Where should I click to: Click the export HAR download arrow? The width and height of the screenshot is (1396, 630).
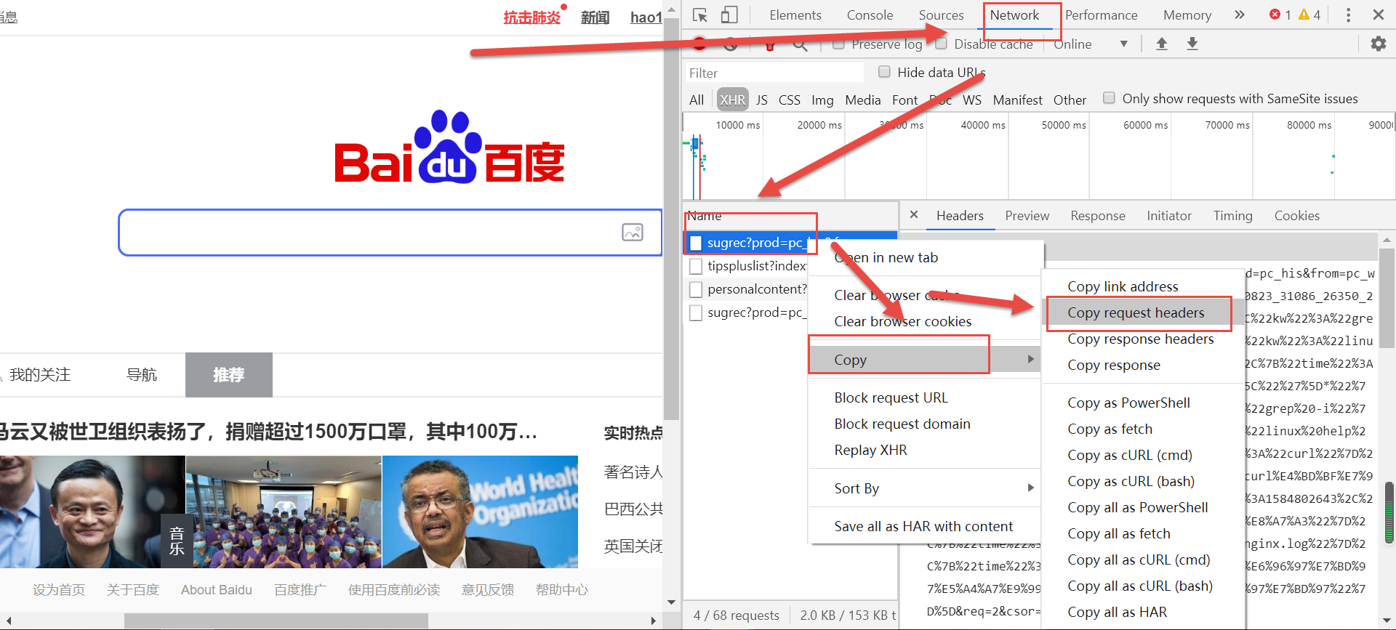coord(1192,44)
